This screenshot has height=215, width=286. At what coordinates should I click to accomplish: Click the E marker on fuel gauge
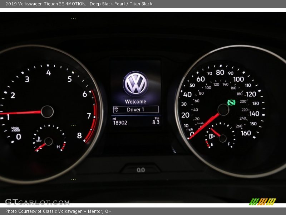[212, 144]
